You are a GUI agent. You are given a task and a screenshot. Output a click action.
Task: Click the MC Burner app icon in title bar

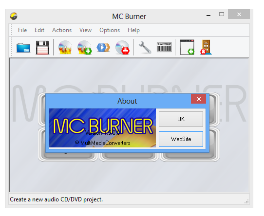click(x=14, y=16)
